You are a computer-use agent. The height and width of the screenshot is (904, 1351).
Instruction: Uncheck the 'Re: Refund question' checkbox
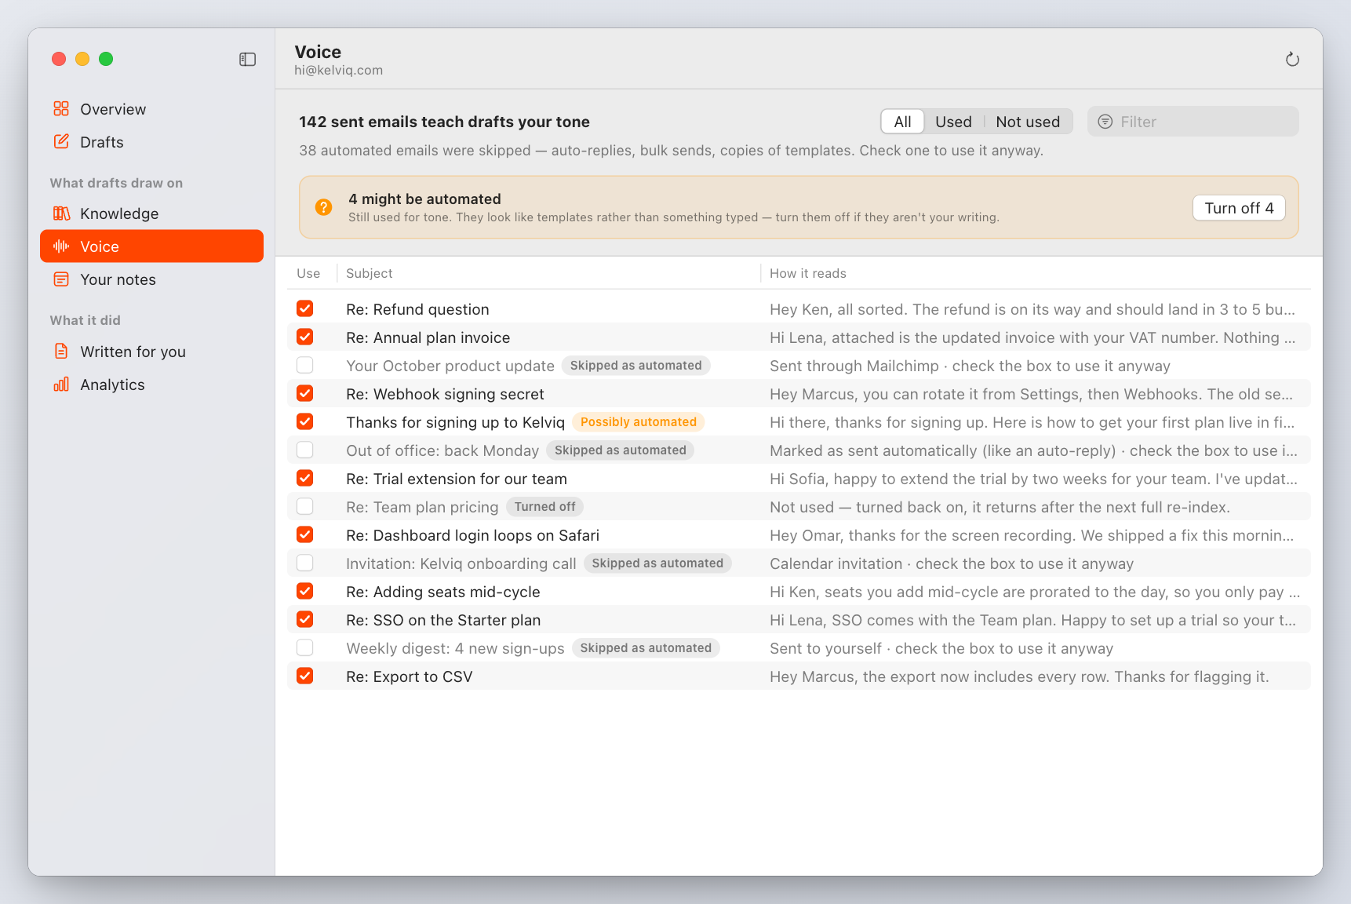pos(305,309)
